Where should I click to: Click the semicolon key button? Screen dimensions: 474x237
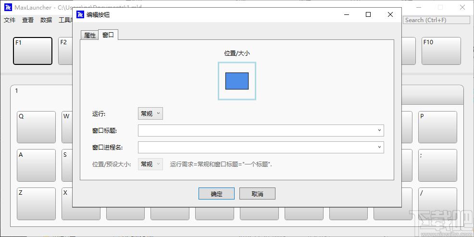[x=438, y=165]
